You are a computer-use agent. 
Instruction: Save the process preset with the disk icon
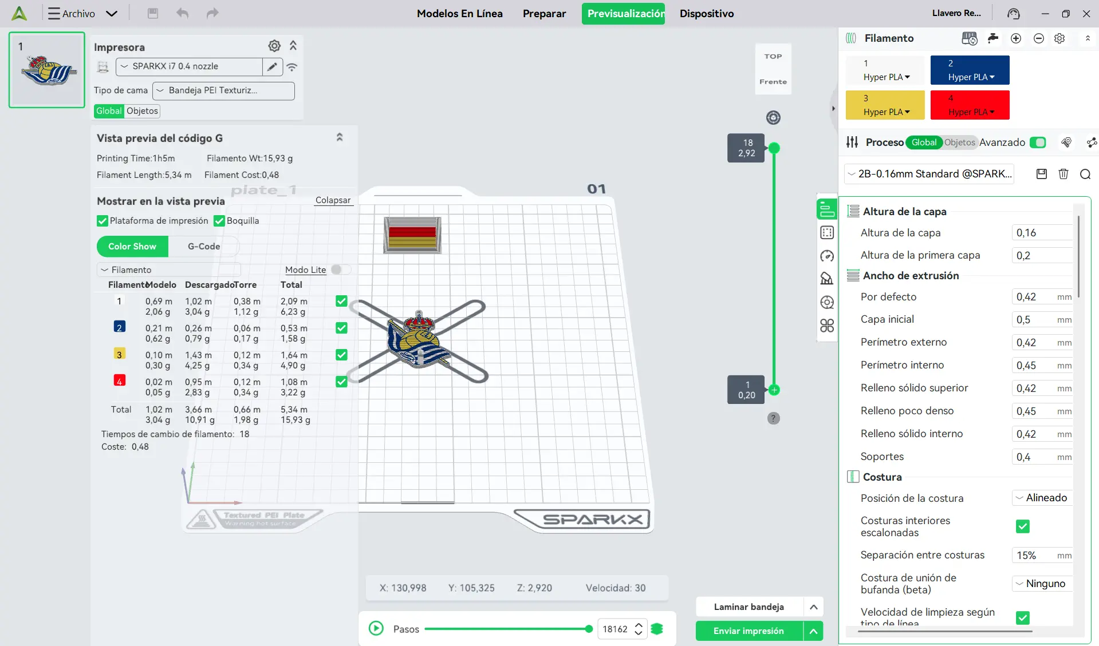click(x=1042, y=174)
